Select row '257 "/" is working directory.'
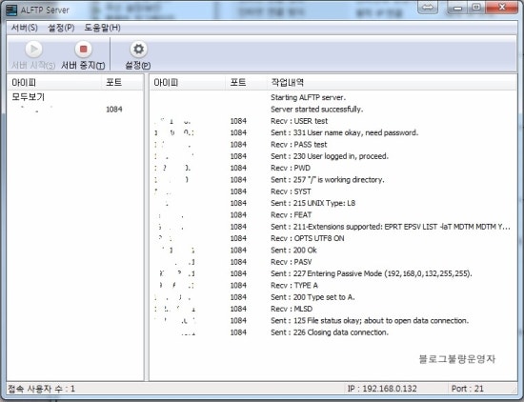Viewport: 524px width, 402px height. click(333, 180)
